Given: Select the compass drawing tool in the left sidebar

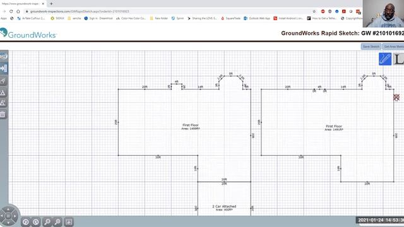Looking at the screenshot, I should point(3,81).
